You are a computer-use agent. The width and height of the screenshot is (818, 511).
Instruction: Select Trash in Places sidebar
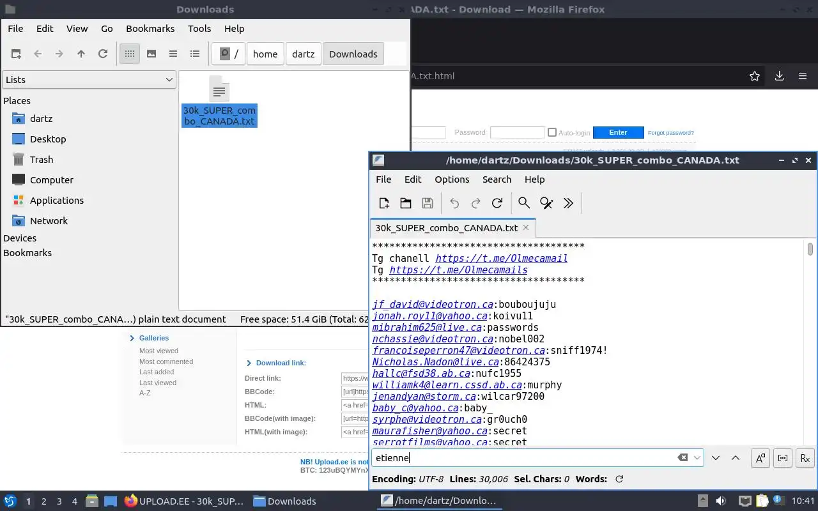click(42, 160)
